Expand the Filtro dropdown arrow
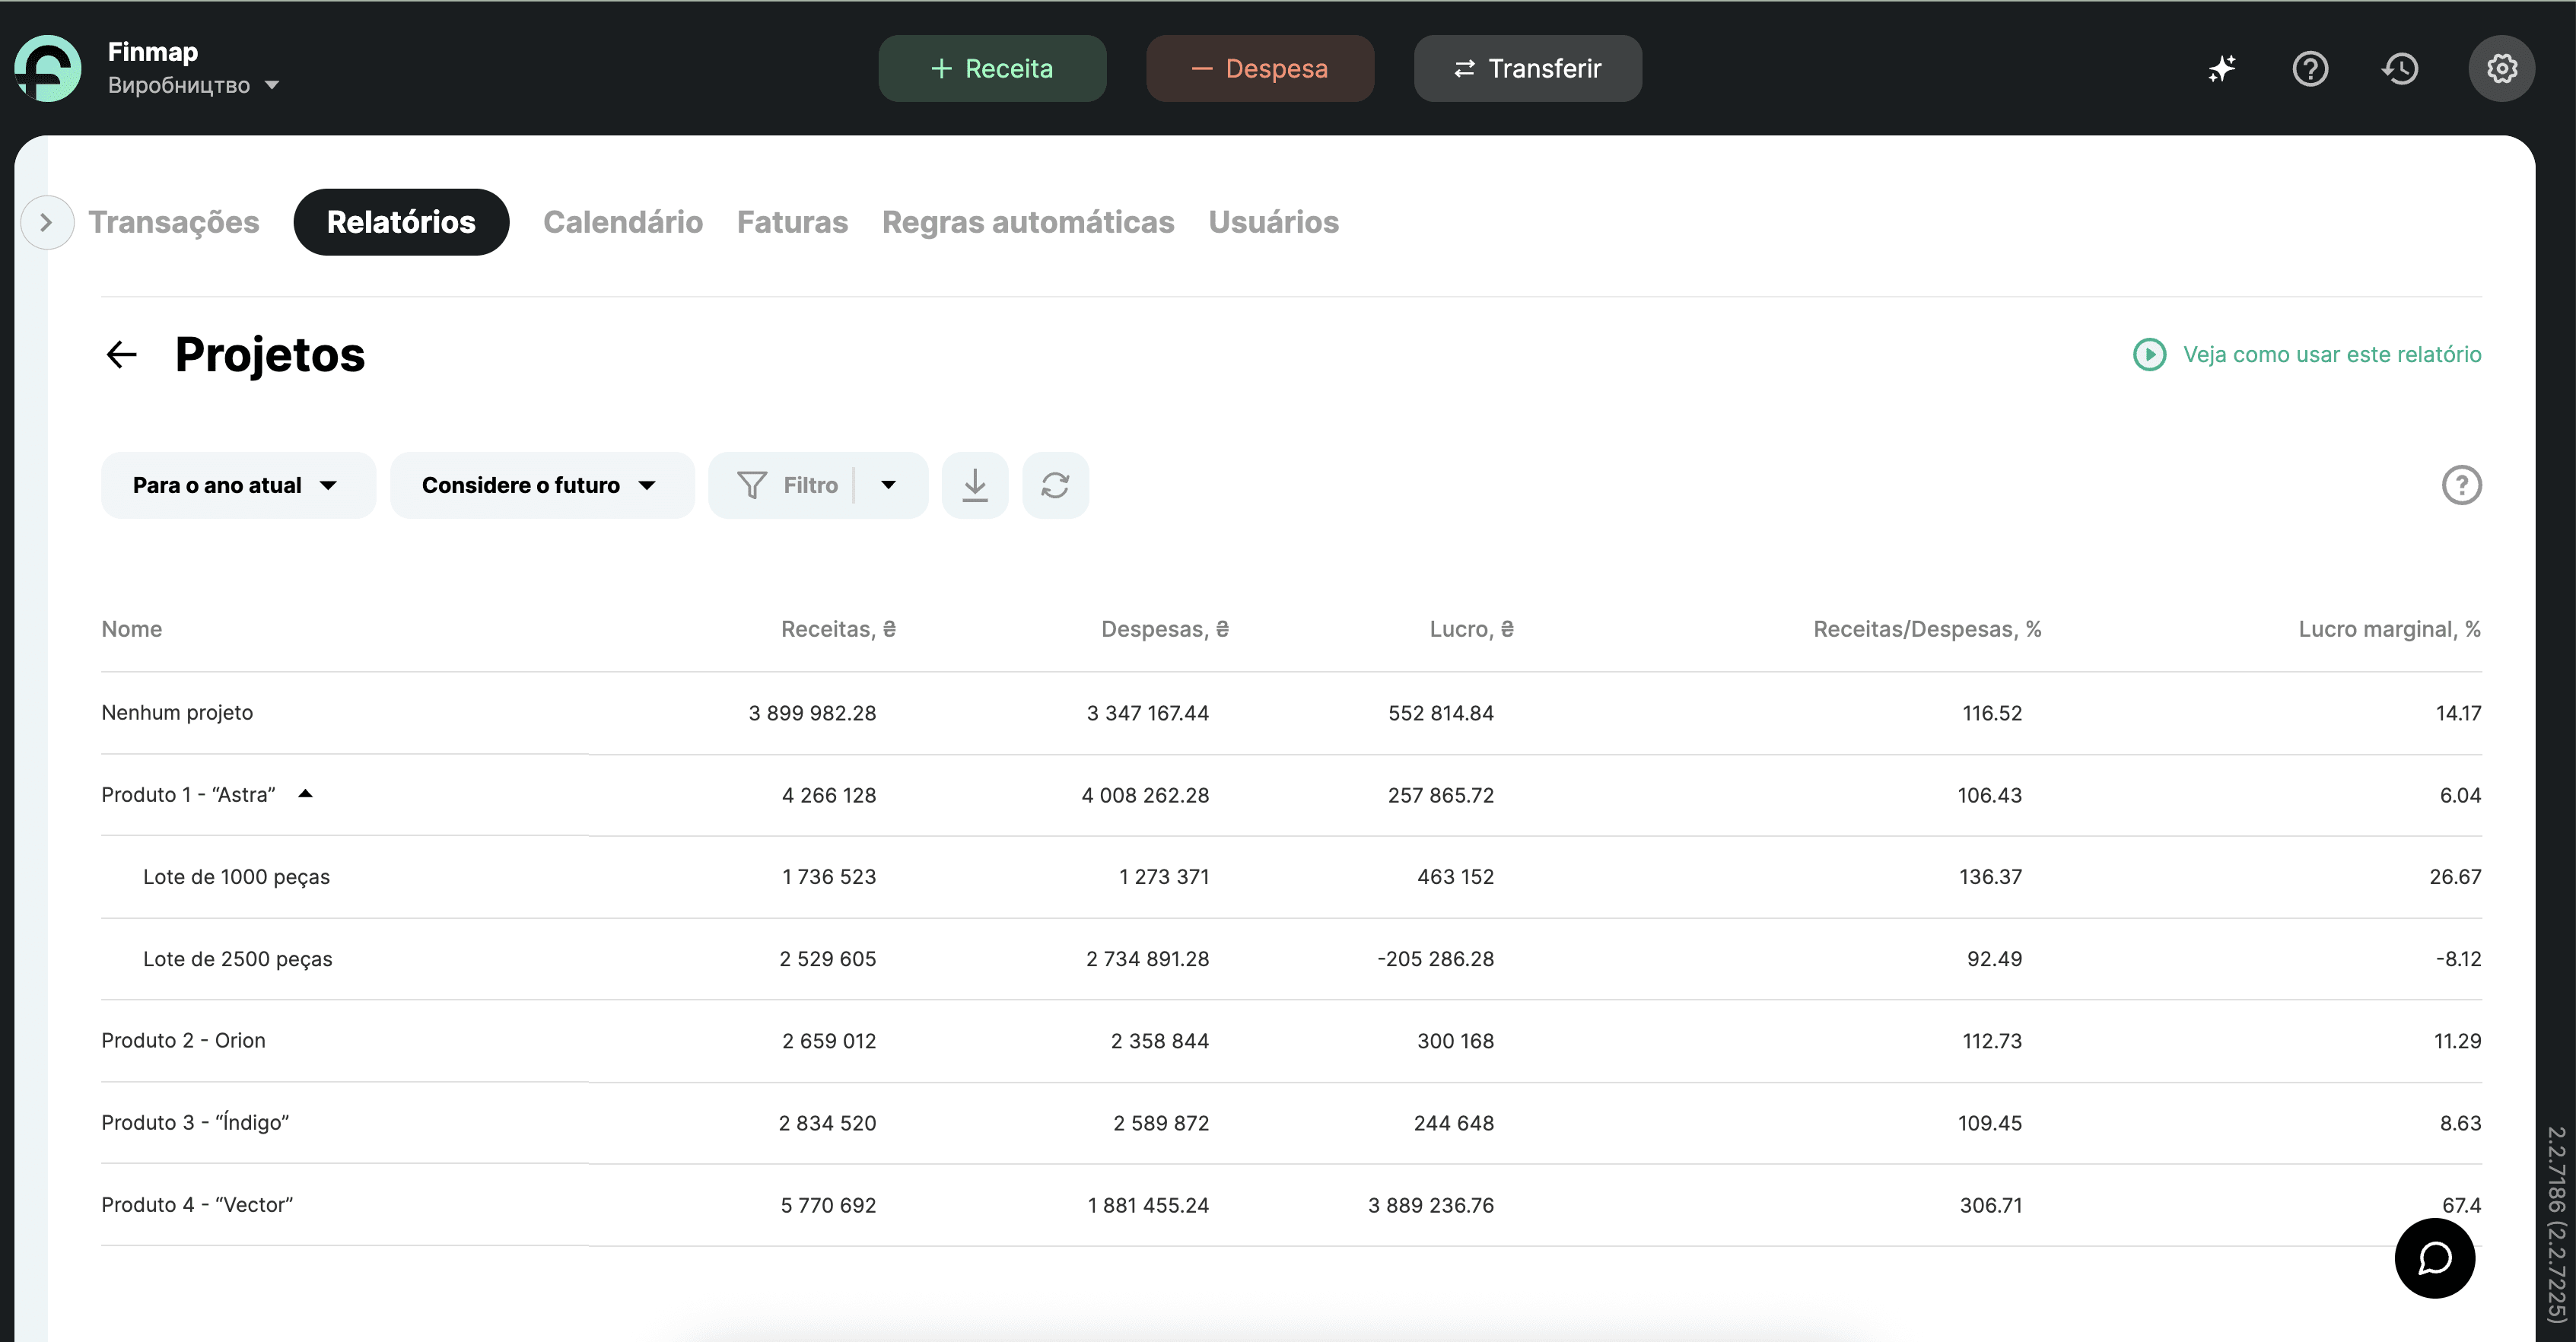Viewport: 2576px width, 1342px height. (x=889, y=485)
